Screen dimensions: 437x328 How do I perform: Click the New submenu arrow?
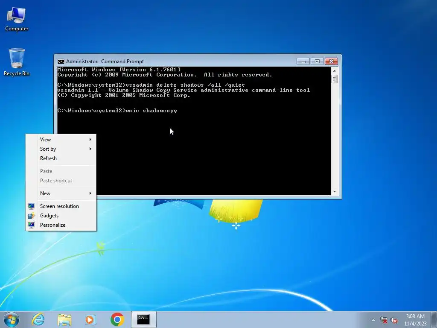[x=90, y=193]
